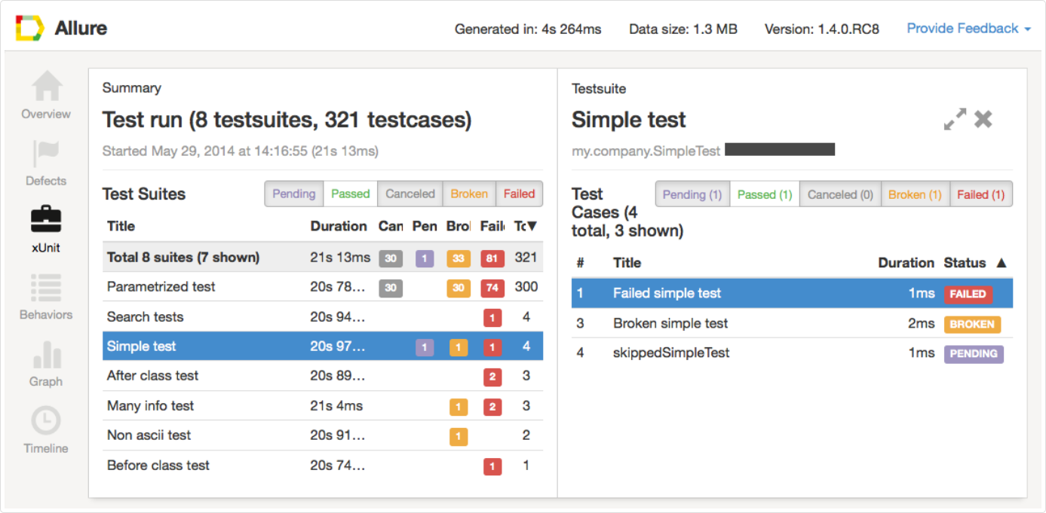Viewport: 1046px width, 513px height.
Task: Select the Parametrized test suite row
Action: coord(161,287)
